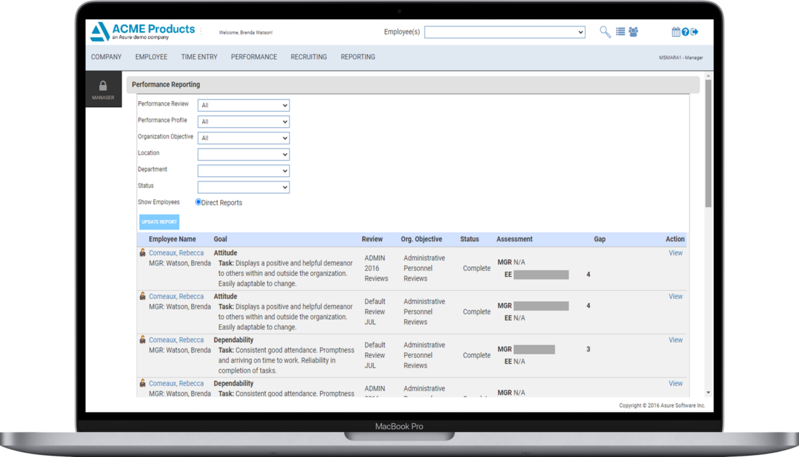The height and width of the screenshot is (457, 799).
Task: Click the lock icon beside Comeaux, Rebecca
Action: 142,253
